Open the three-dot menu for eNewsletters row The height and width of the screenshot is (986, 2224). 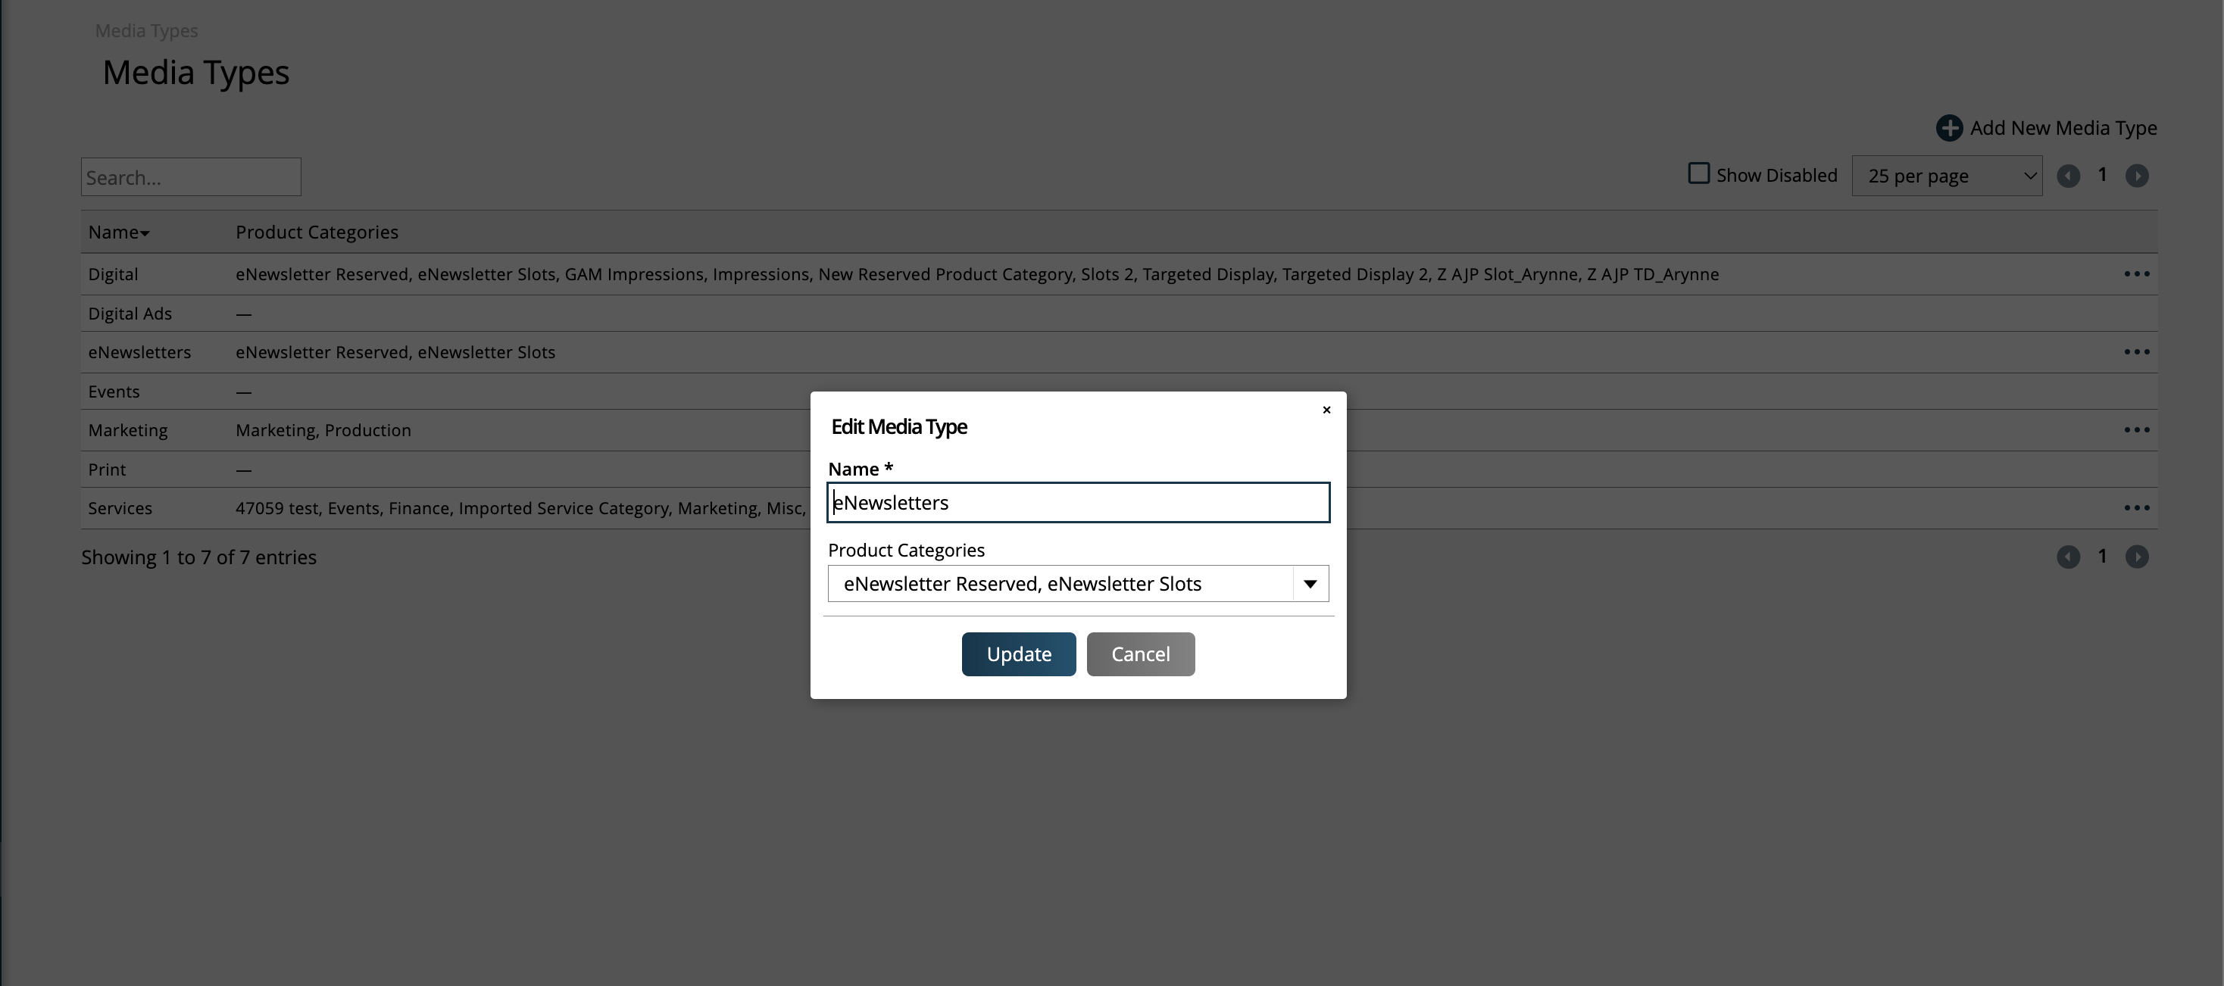tap(2136, 351)
